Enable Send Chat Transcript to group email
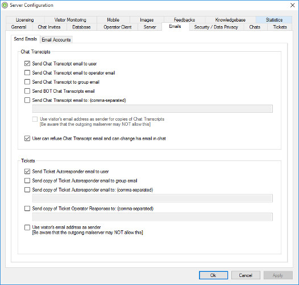299x285 pixels. click(x=27, y=82)
